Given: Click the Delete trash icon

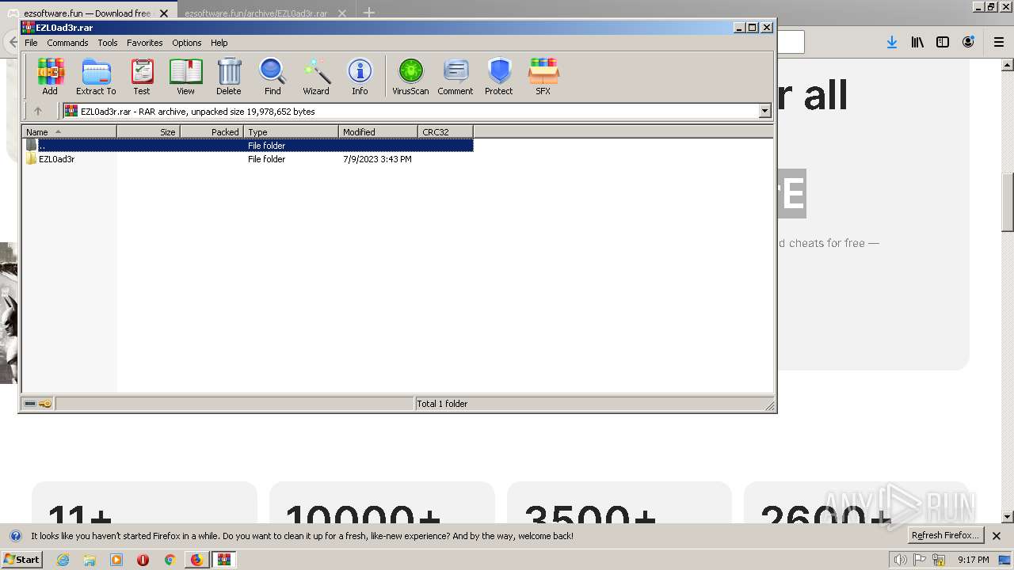Looking at the screenshot, I should tap(229, 77).
